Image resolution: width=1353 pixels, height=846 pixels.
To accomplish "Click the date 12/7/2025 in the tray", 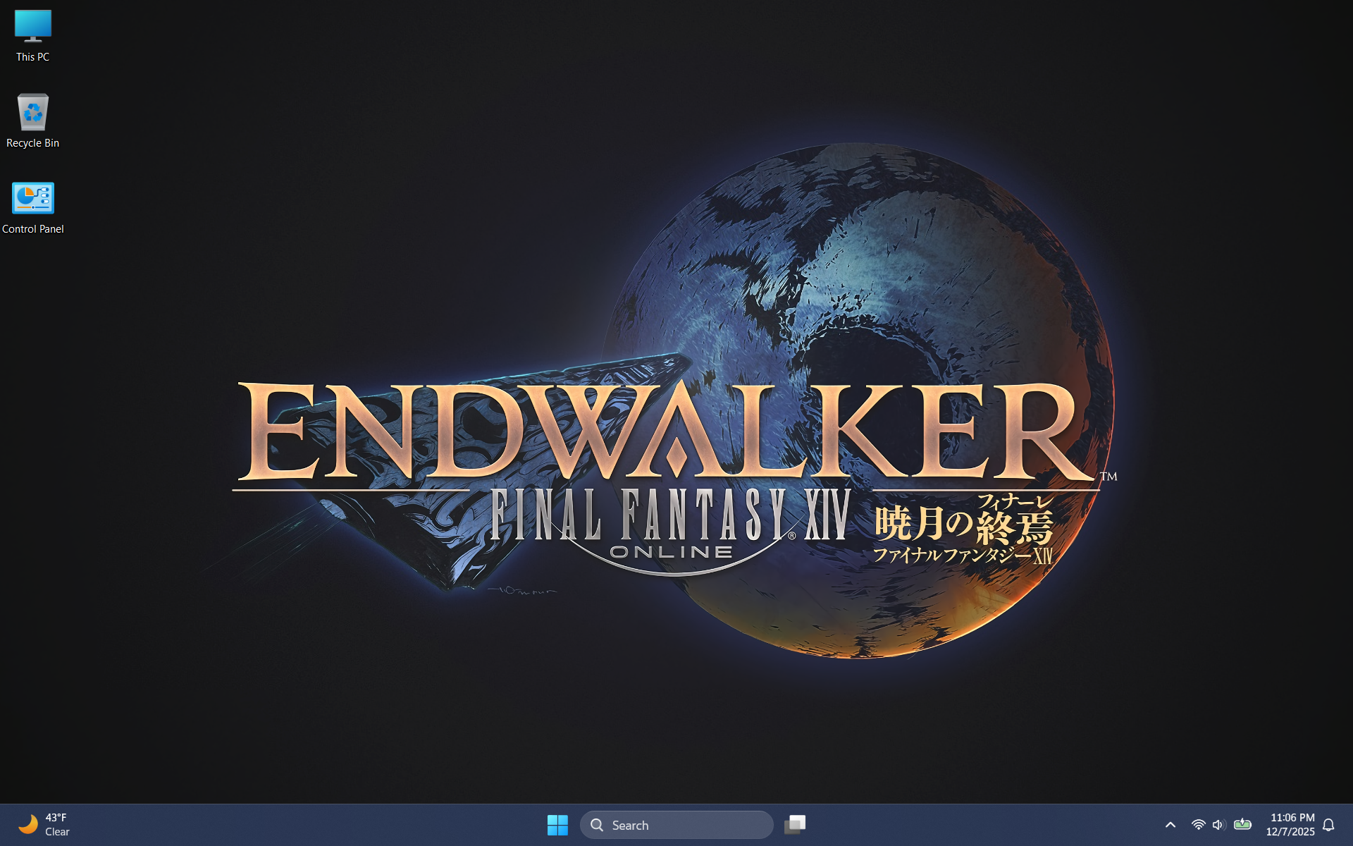I will coord(1293,832).
